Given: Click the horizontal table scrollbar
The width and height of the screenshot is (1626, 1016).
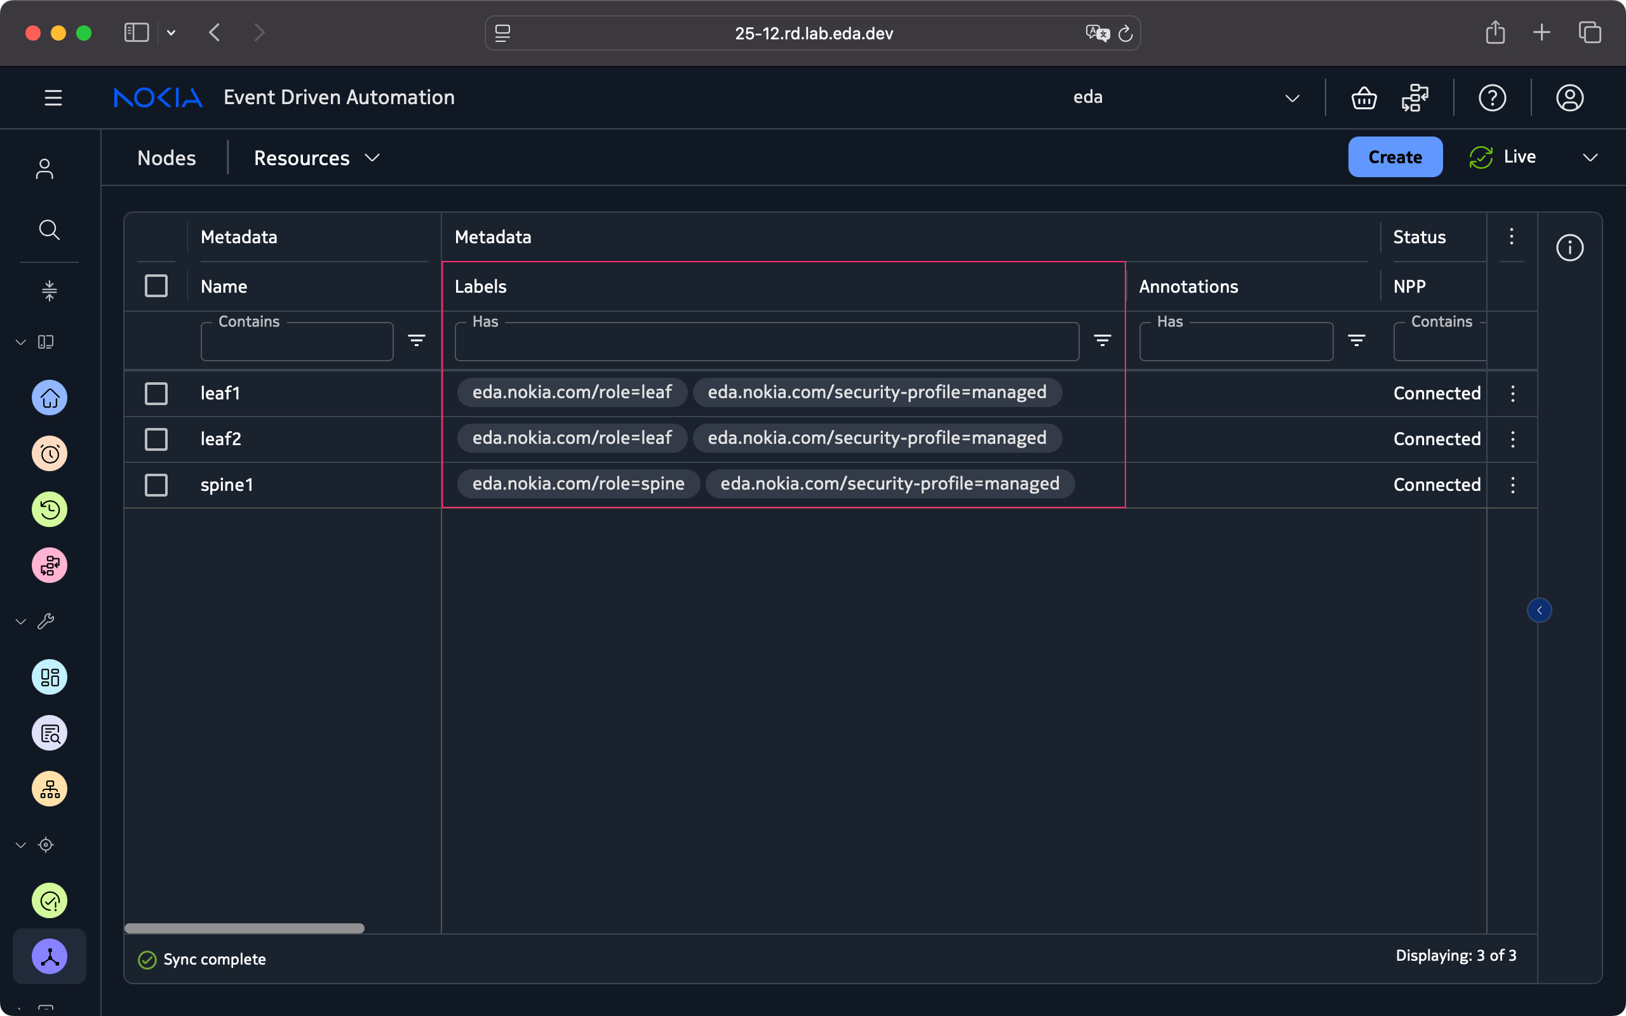Looking at the screenshot, I should coord(244,928).
